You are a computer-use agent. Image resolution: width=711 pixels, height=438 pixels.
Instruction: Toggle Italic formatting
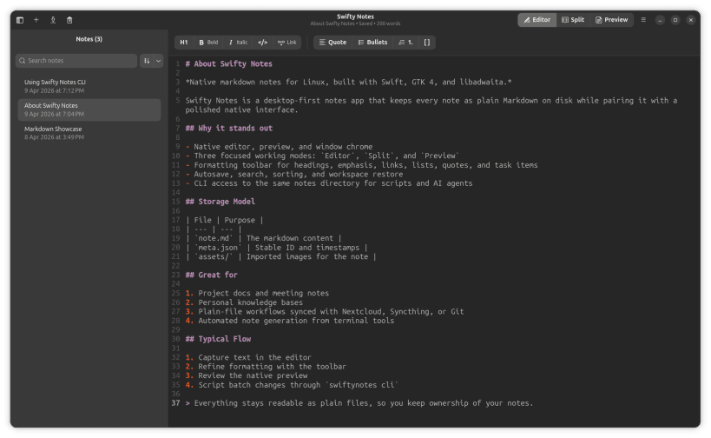[238, 43]
